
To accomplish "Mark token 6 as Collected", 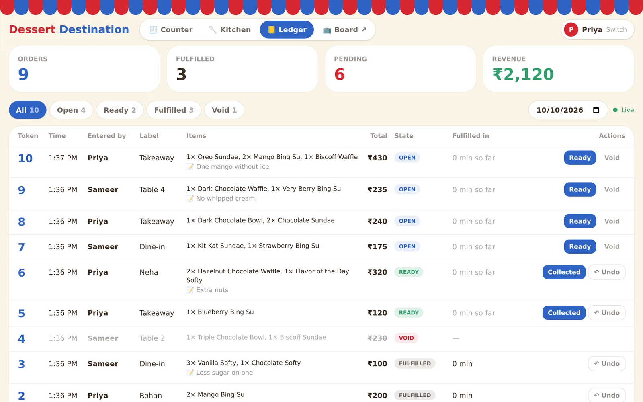I will point(564,272).
